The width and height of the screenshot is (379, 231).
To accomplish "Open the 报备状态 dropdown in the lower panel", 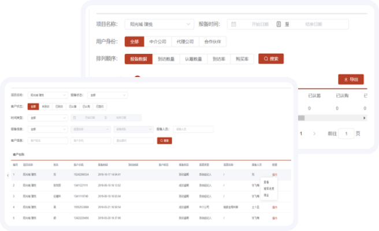I will (x=107, y=95).
